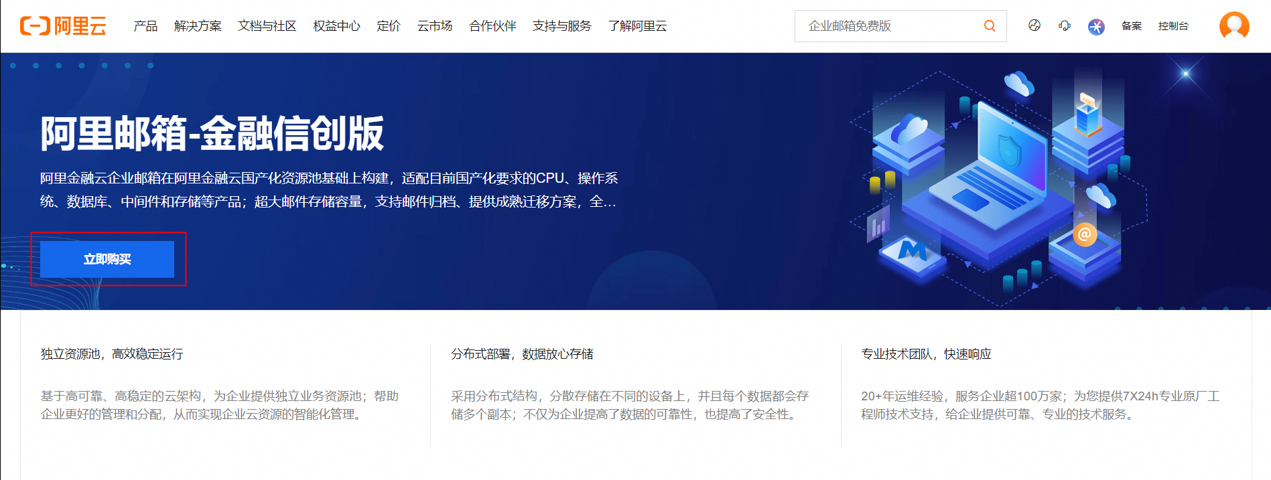Click the headset customer service icon
The height and width of the screenshot is (480, 1271).
click(x=1064, y=26)
